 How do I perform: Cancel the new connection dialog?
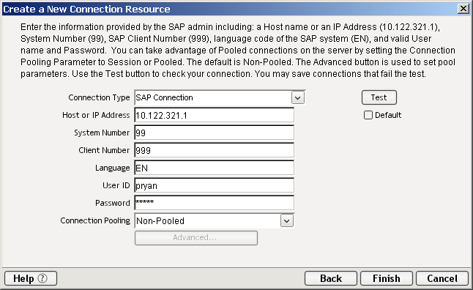[x=442, y=278]
